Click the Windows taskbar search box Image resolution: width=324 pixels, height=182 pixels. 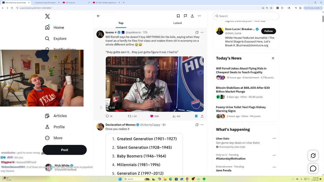pyautogui.click(x=137, y=179)
